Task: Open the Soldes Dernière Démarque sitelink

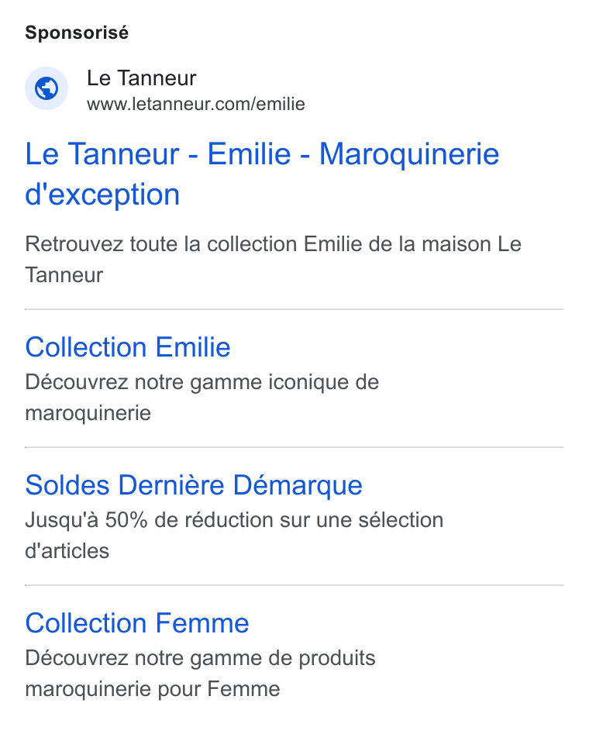Action: [x=194, y=485]
